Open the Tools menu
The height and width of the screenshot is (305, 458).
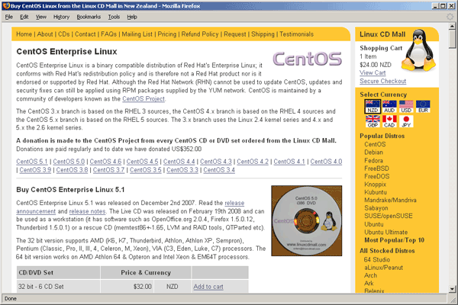coord(114,17)
